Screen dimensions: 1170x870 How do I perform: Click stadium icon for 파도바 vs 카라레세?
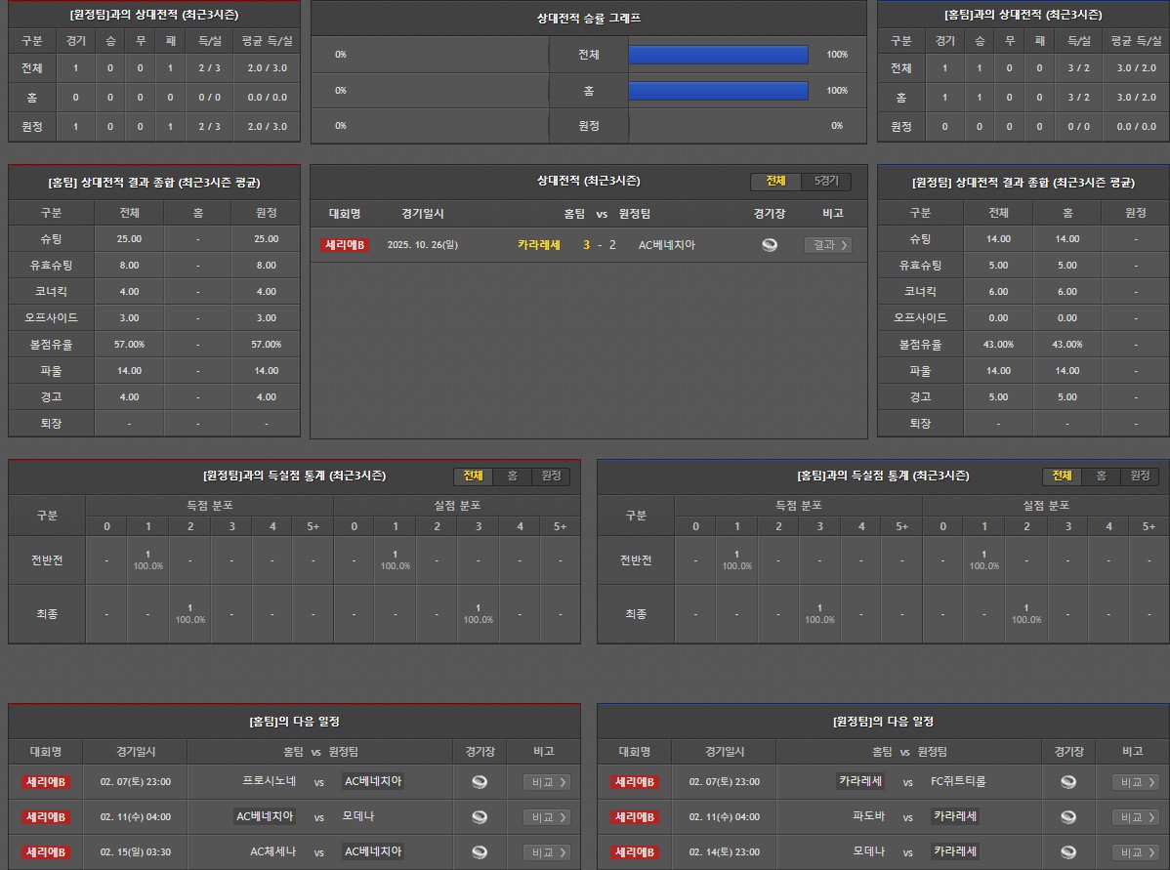pos(1068,817)
